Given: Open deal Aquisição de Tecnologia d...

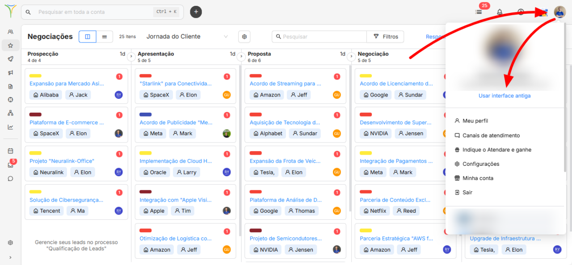Looking at the screenshot, I should [x=285, y=122].
